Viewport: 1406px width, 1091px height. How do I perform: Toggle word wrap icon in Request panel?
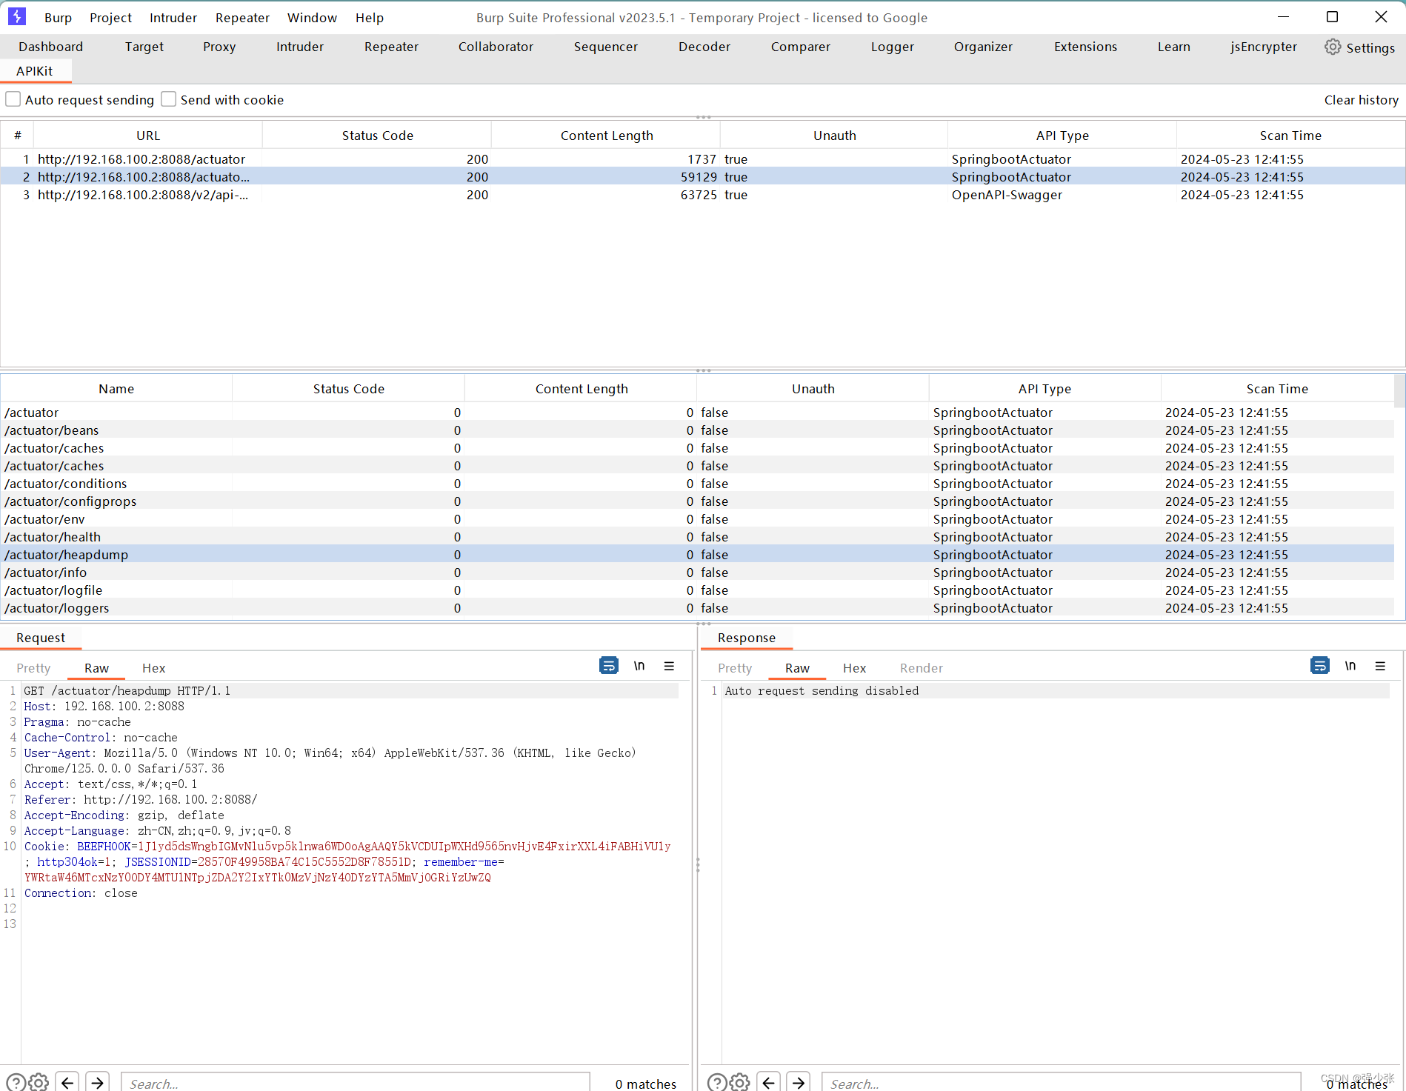608,666
